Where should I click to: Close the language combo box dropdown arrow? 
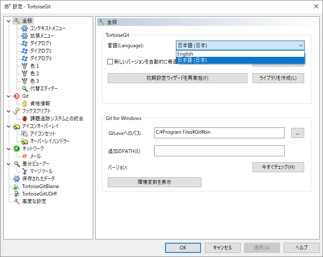coord(300,46)
